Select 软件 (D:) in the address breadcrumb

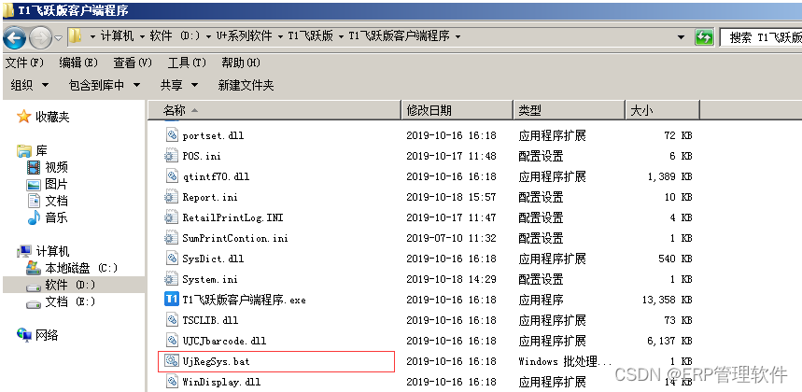pos(175,35)
